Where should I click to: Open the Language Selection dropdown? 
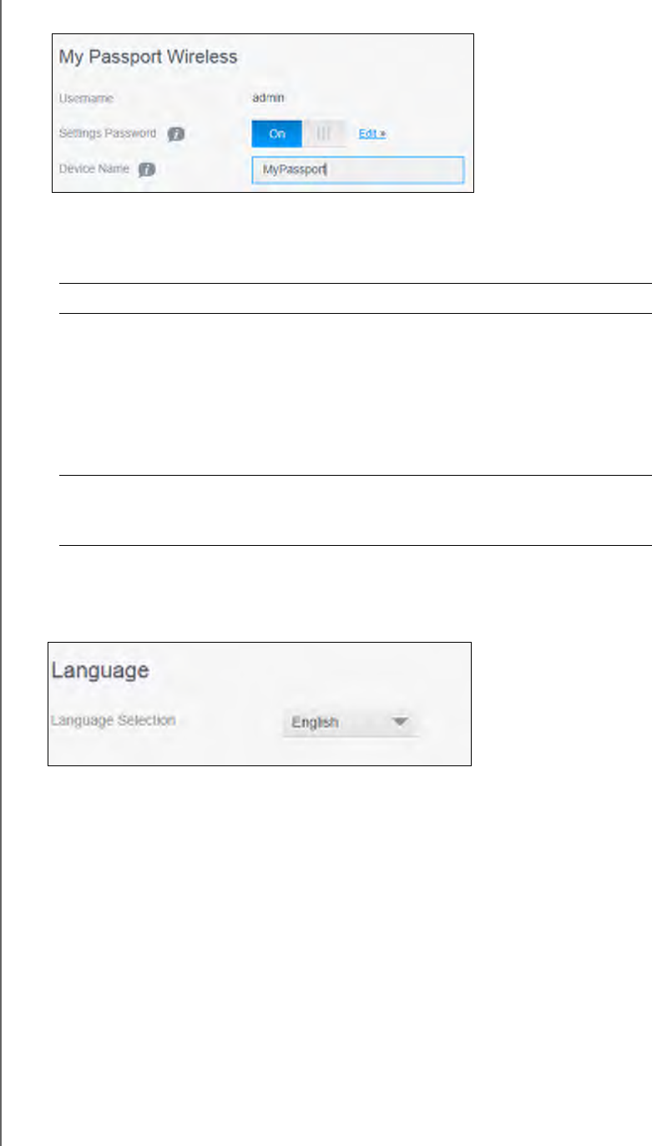(350, 723)
